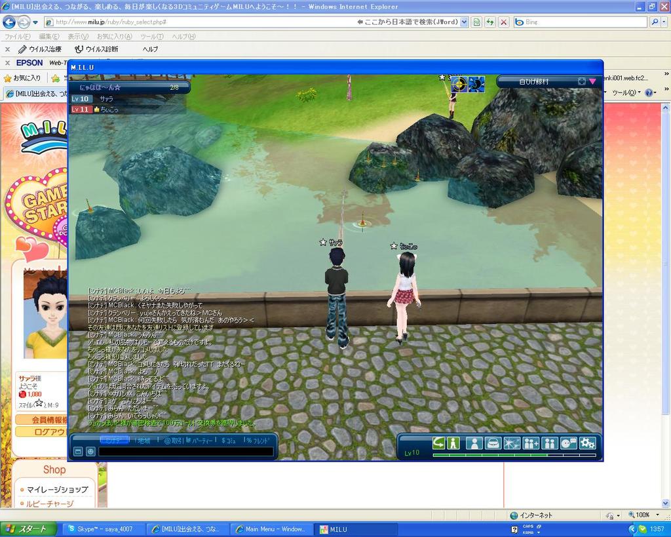Open the sparkle effects icon
Viewport: 671px width, 537px height.
[x=512, y=443]
